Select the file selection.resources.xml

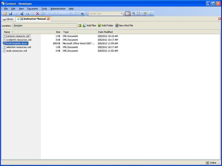click(18, 47)
